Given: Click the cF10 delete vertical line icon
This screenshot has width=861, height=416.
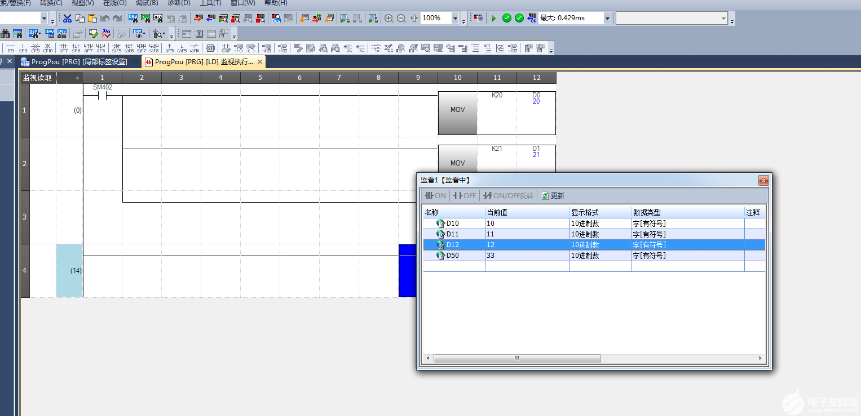Looking at the screenshot, I should pyautogui.click(x=48, y=48).
